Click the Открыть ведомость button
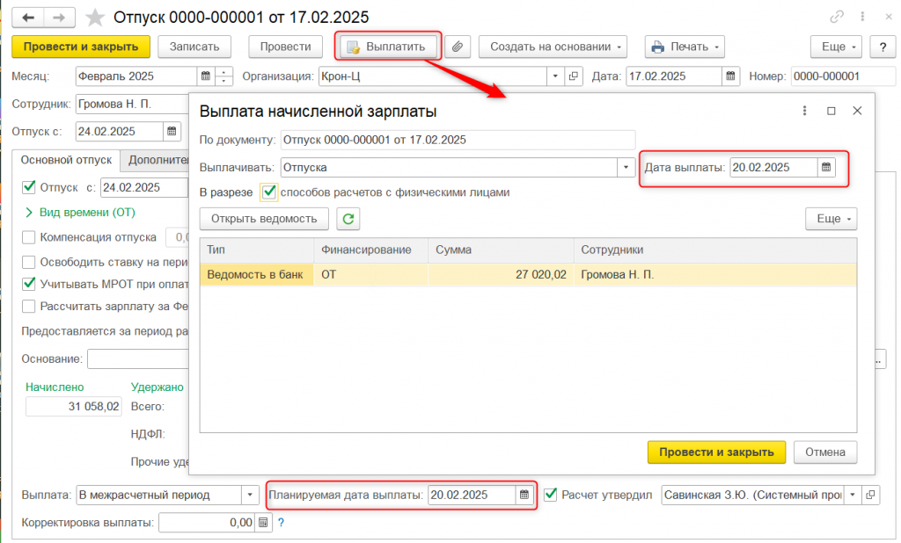Viewport: 901px width, 543px height. coord(264,219)
